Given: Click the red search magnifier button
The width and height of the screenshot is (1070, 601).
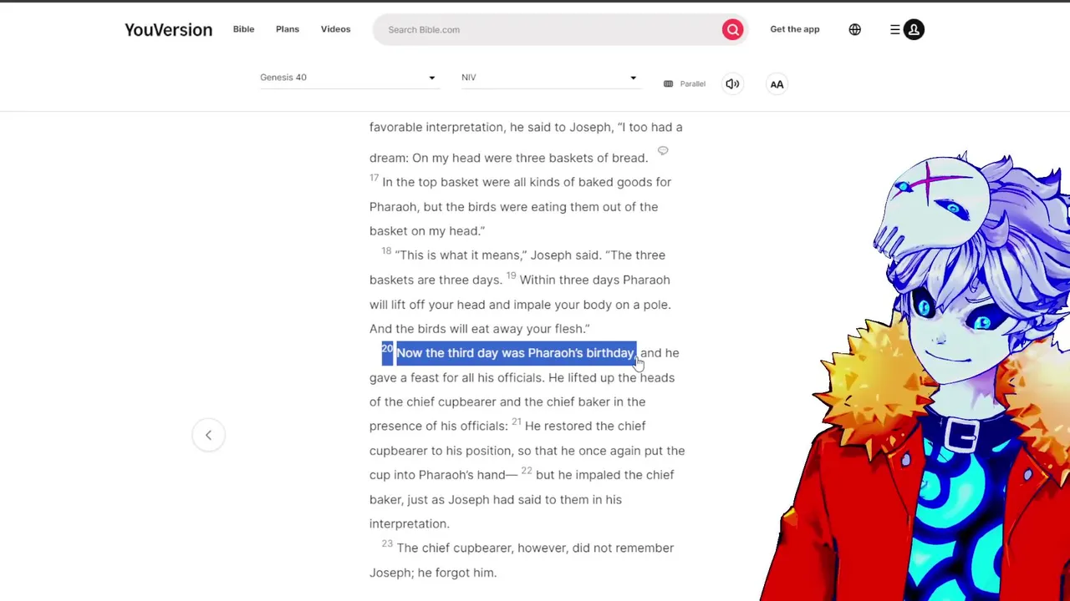Looking at the screenshot, I should coord(732,29).
